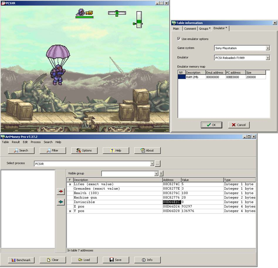Click the Address column header in ArtMoney

tap(172, 180)
